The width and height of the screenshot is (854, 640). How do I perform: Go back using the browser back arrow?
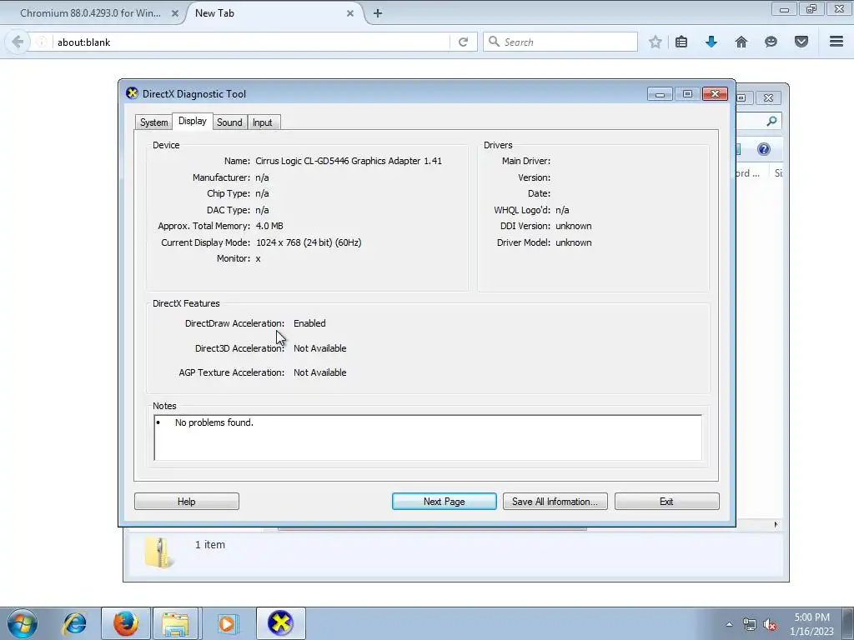click(x=18, y=42)
